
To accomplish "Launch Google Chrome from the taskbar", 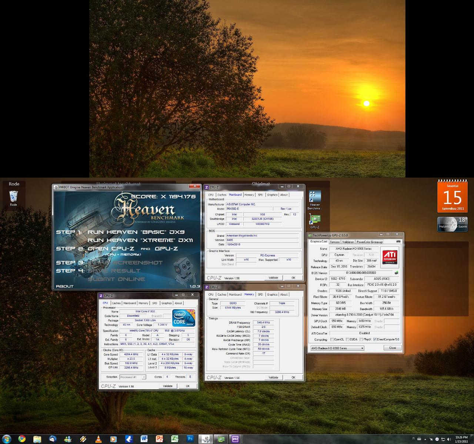I will pos(22,439).
